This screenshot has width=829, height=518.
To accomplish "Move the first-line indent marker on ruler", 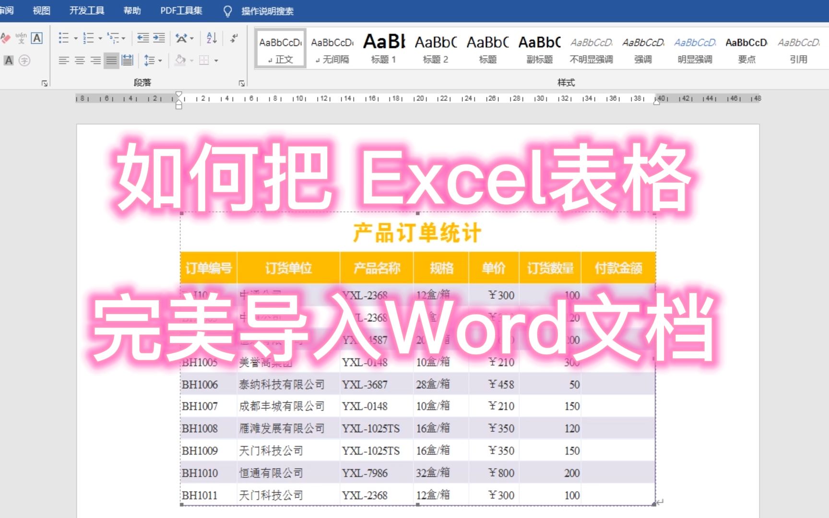I will click(x=179, y=94).
